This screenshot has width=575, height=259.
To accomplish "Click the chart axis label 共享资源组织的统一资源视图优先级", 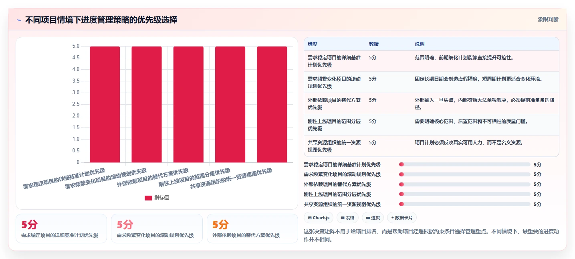I will point(231,178).
